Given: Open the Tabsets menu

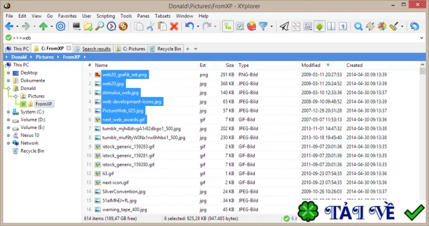Looking at the screenshot, I should point(162,16).
